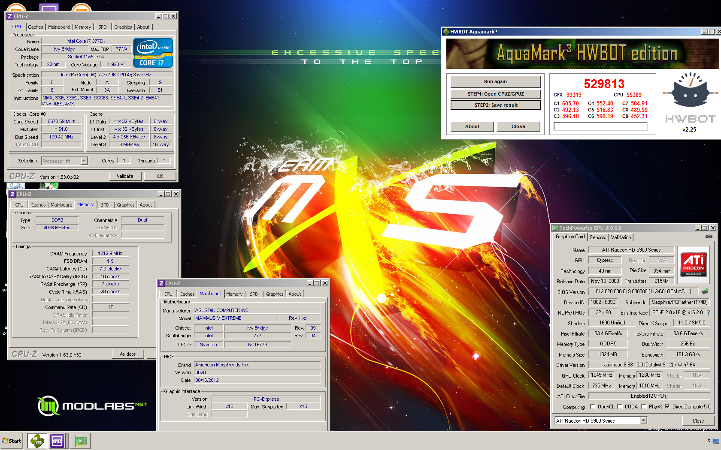Click the HWBOT Aquamark3 title bar icon
721x450 pixels.
click(x=446, y=32)
